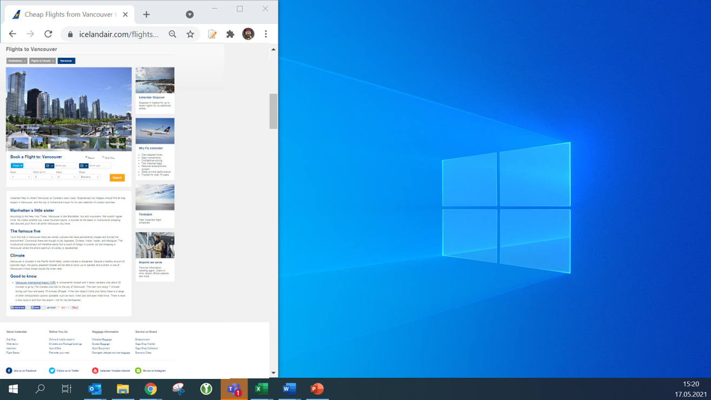Click the Instagram icon in the footer

[138, 371]
